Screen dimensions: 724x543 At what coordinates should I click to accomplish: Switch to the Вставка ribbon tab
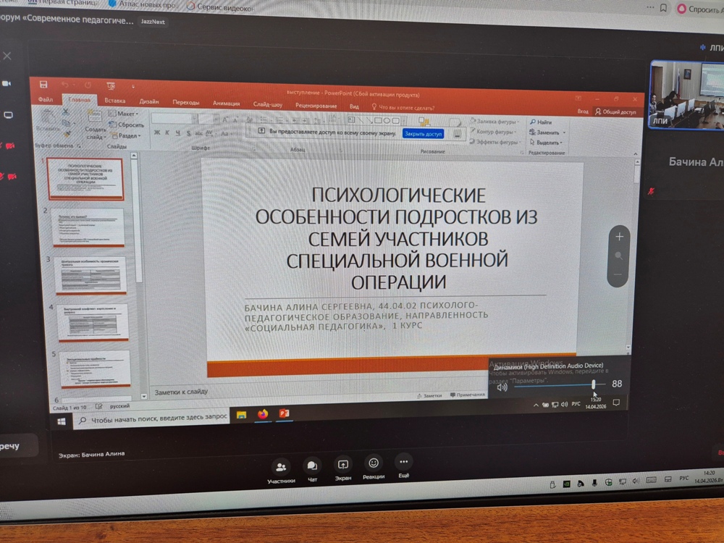pos(114,101)
